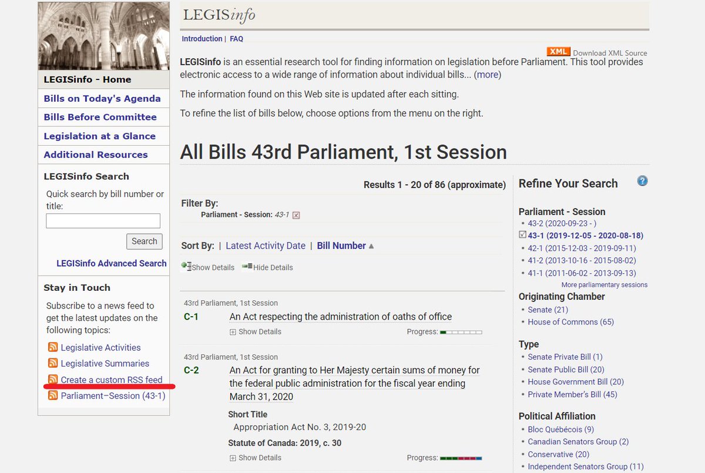Open Bills on Today's Agenda
This screenshot has width=705, height=473.
point(102,98)
